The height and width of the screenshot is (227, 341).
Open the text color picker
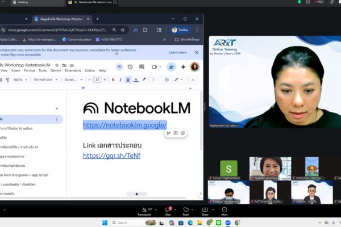(x=136, y=80)
